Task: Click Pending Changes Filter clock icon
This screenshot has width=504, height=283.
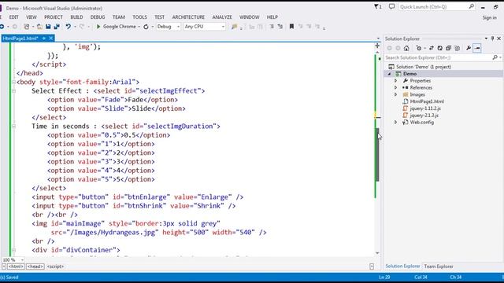Action: pos(418,48)
